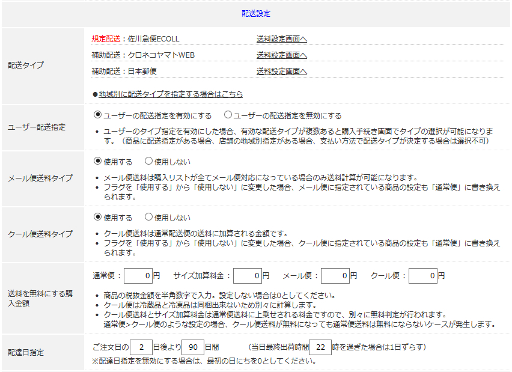Select 使用しない for クール便送料タイプ

[x=148, y=216]
